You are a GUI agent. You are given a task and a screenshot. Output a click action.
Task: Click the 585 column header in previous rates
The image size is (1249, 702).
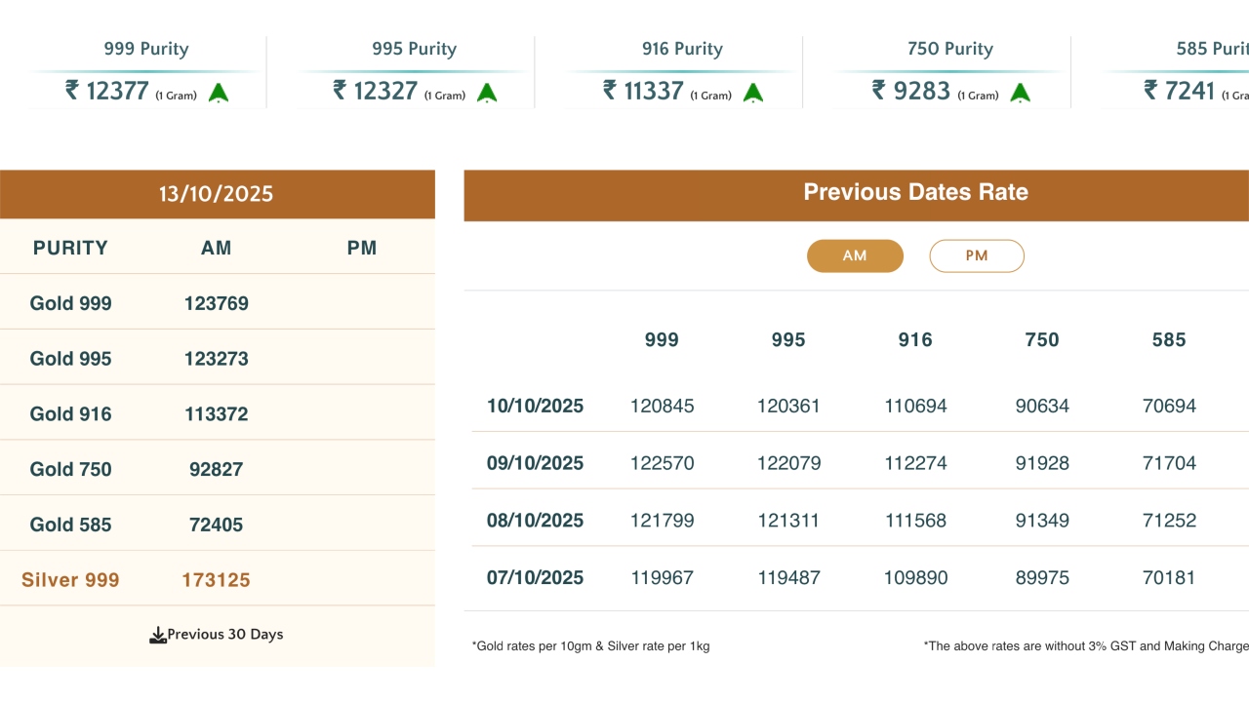(1168, 340)
